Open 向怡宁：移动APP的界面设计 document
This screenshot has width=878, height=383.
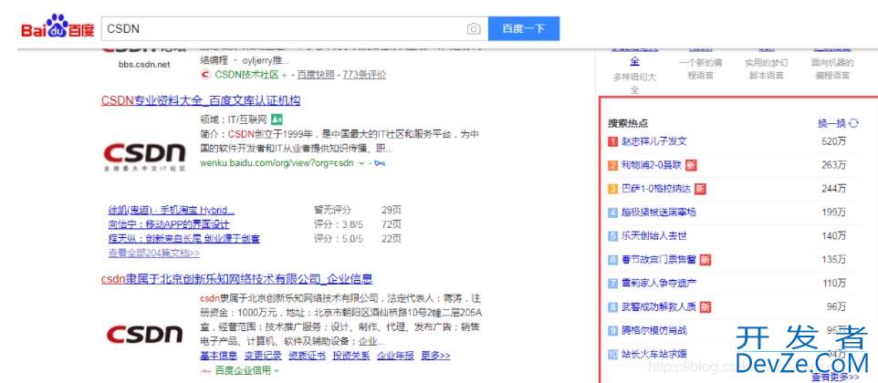click(x=169, y=224)
